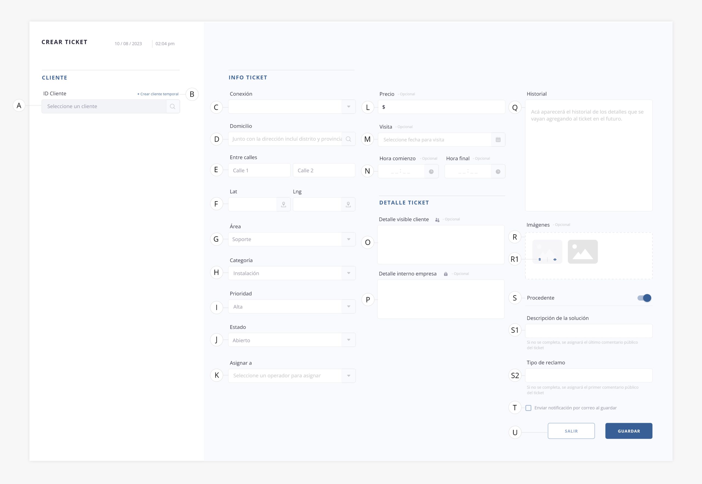This screenshot has width=702, height=484.
Task: Click Crear cliente temporal link
Action: point(158,94)
